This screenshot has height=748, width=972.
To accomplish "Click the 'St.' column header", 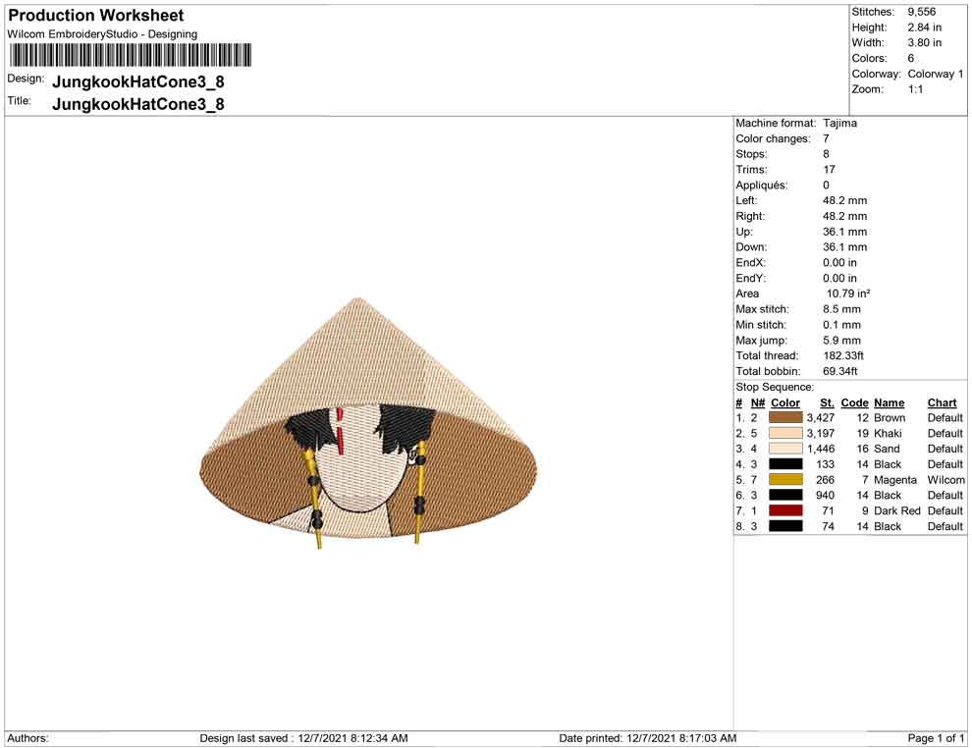I will tap(827, 402).
